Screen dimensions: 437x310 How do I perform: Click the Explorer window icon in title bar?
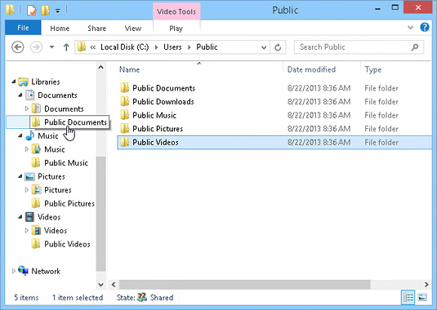click(x=10, y=10)
